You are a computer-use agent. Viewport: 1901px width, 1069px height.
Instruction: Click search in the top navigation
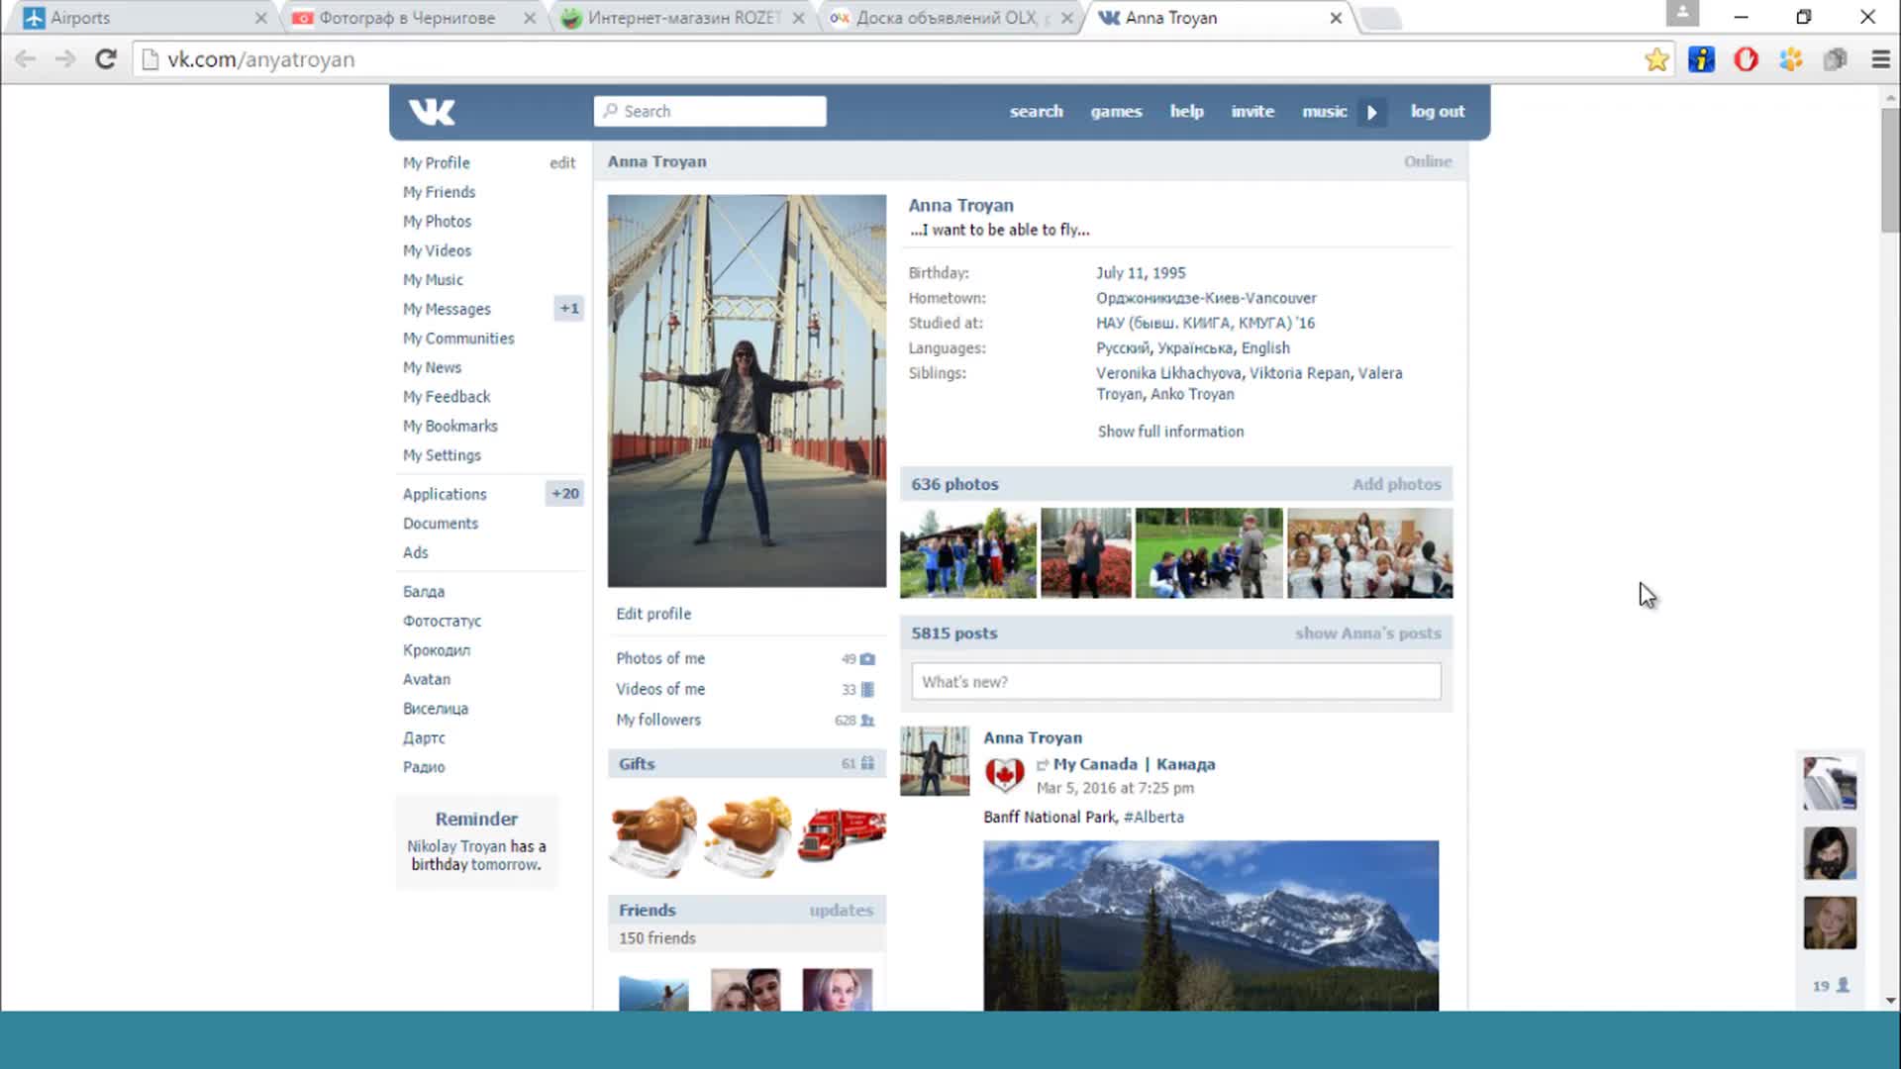pyautogui.click(x=1036, y=112)
